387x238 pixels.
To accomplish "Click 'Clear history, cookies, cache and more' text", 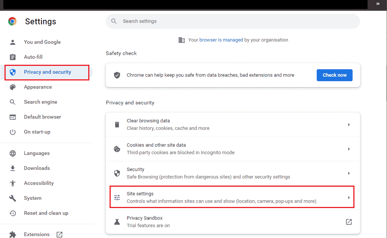I will tap(168, 128).
